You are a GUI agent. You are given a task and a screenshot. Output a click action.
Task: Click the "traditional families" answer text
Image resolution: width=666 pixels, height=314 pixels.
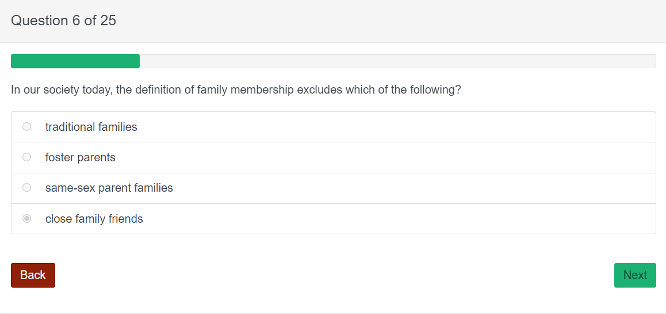[91, 127]
